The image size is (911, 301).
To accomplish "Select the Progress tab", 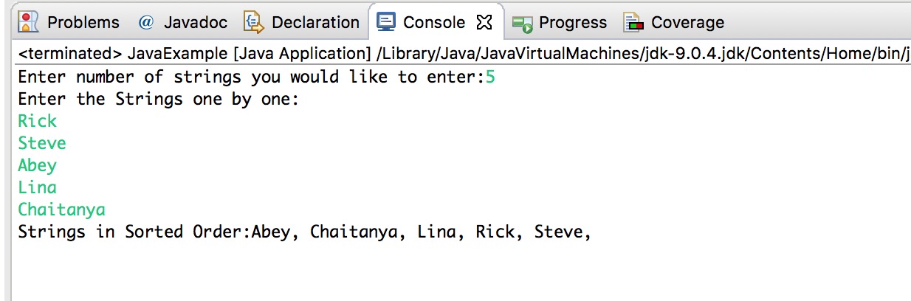I will point(561,22).
